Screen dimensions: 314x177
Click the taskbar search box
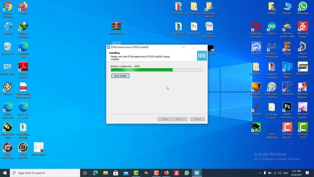[45, 173]
